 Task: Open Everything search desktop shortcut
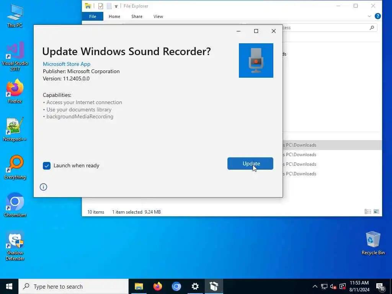click(15, 167)
